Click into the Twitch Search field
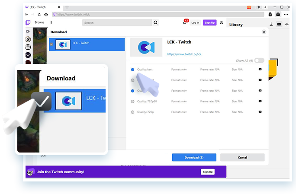Screen dimensions: 296x194 tap(117, 22)
